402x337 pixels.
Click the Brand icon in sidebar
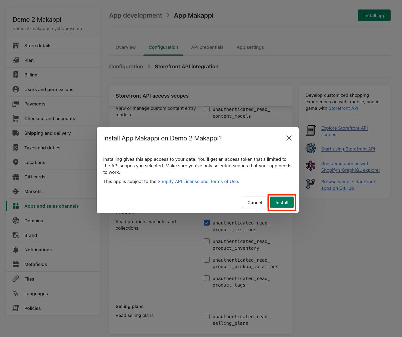(x=16, y=235)
